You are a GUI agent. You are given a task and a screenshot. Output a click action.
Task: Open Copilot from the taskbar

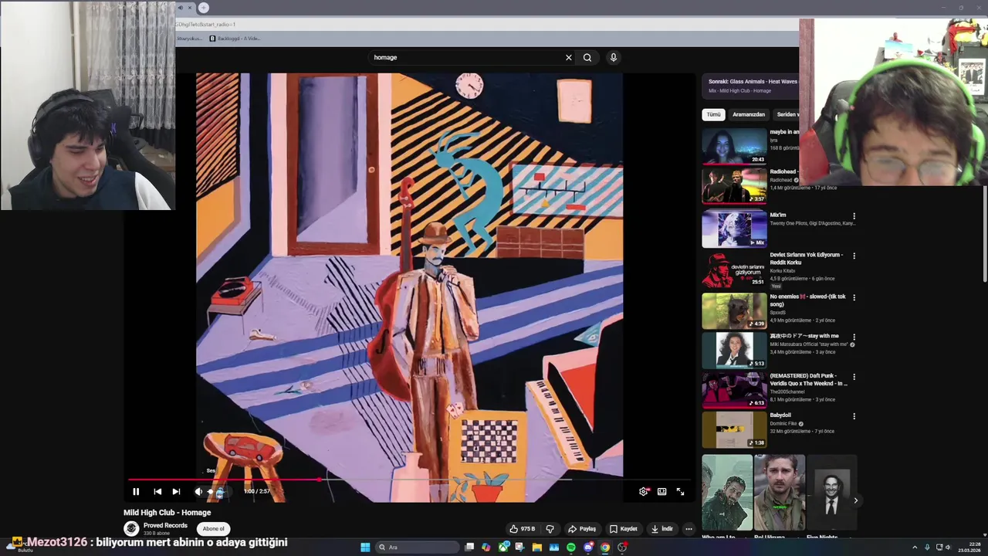click(486, 548)
